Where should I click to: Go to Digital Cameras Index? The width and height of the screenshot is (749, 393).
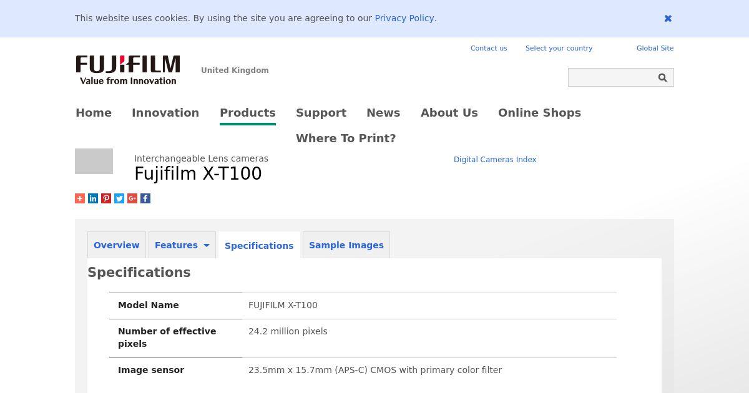(495, 160)
